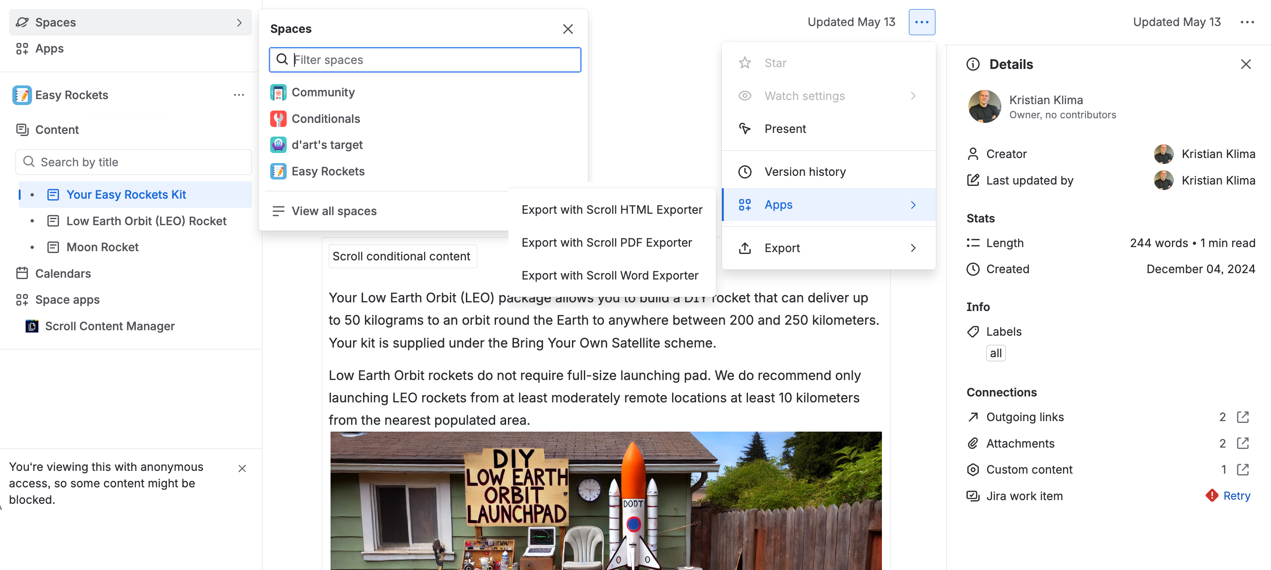The image size is (1271, 570).
Task: Expand the Spaces chevron in sidebar
Action: point(239,22)
